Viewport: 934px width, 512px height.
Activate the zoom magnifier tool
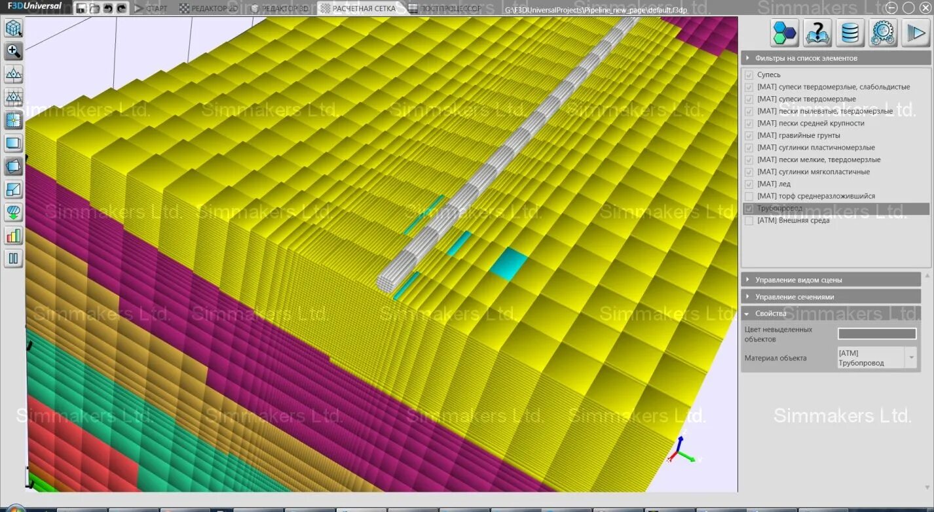pos(14,51)
